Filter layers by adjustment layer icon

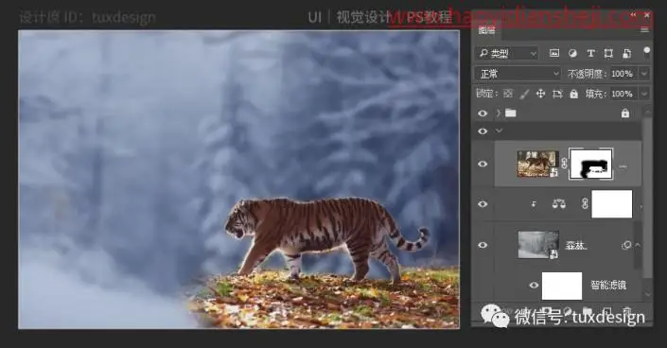click(572, 53)
